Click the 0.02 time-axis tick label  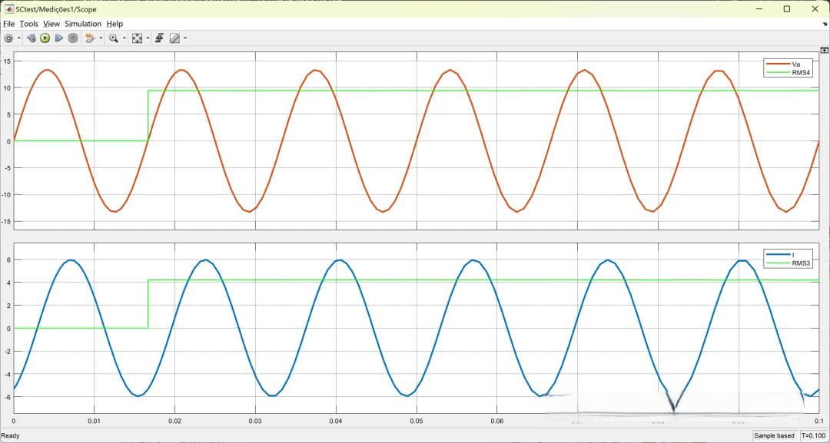pos(174,421)
